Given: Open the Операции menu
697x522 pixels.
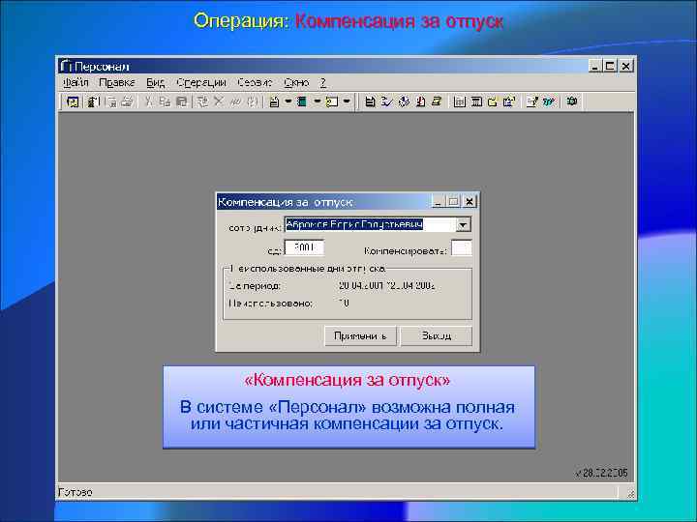Looking at the screenshot, I should click(x=201, y=82).
